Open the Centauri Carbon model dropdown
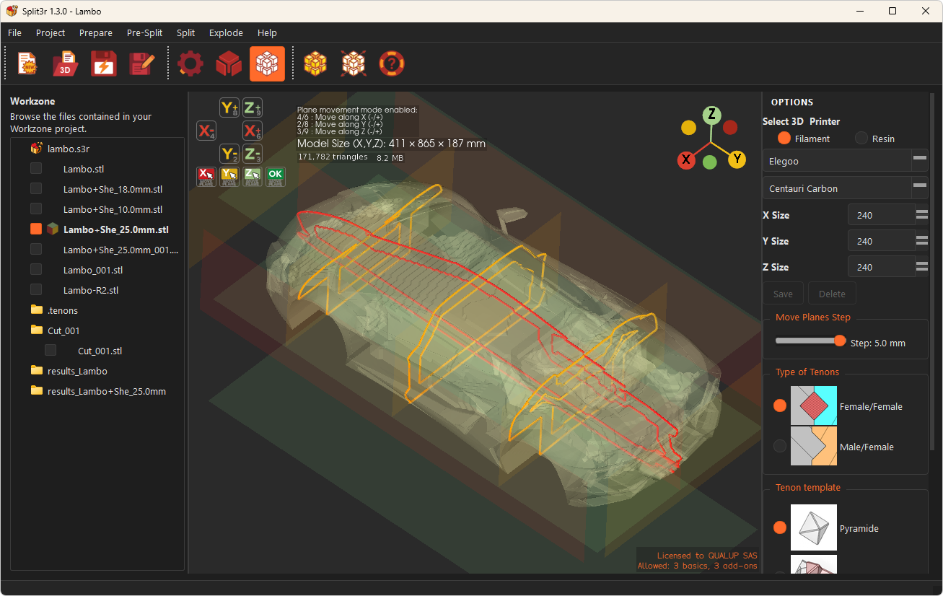 point(846,188)
